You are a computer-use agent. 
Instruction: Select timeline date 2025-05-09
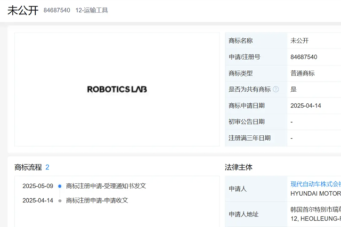[38, 186]
